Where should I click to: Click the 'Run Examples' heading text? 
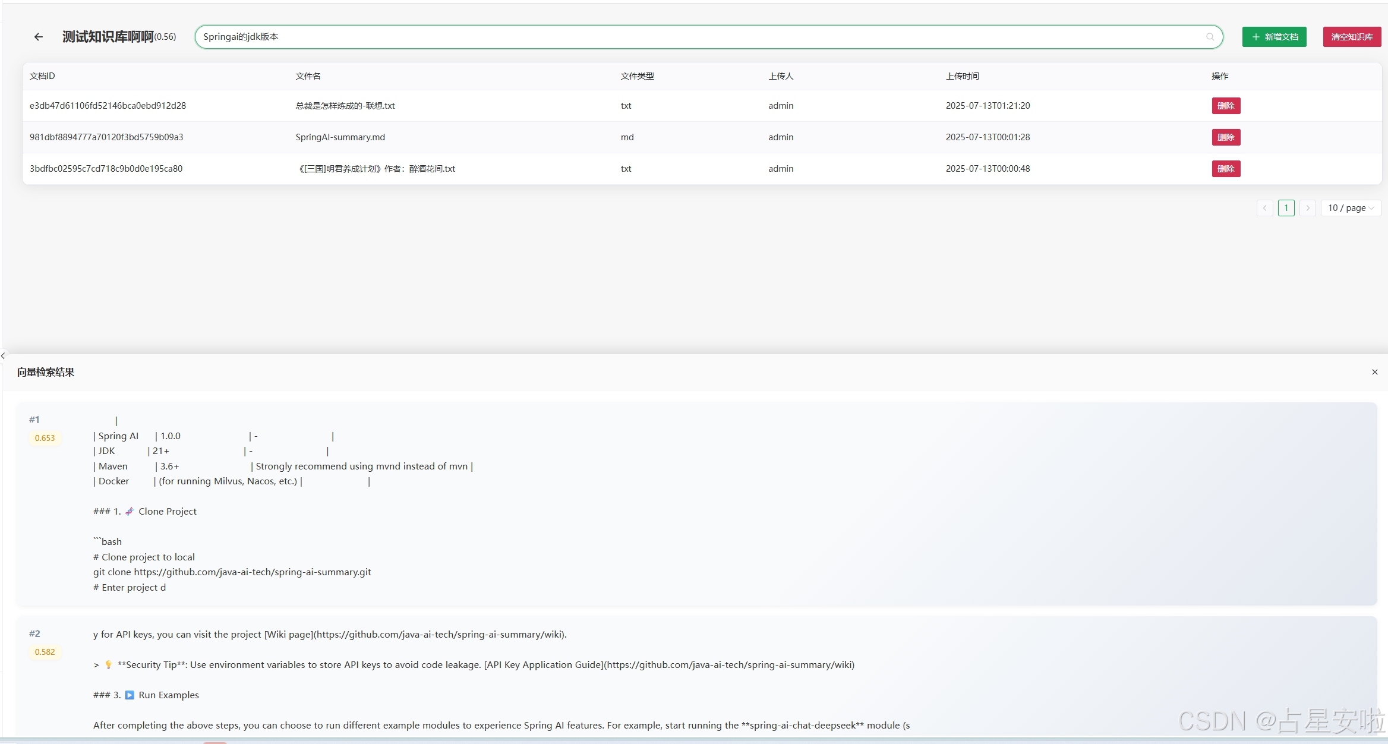(x=169, y=695)
